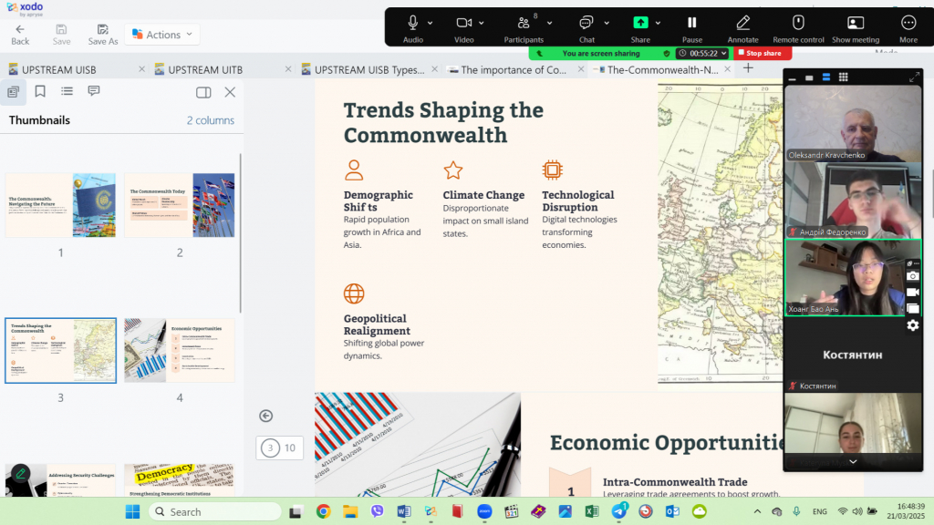The width and height of the screenshot is (934, 525).
Task: Show hidden system tray icons
Action: tap(757, 511)
